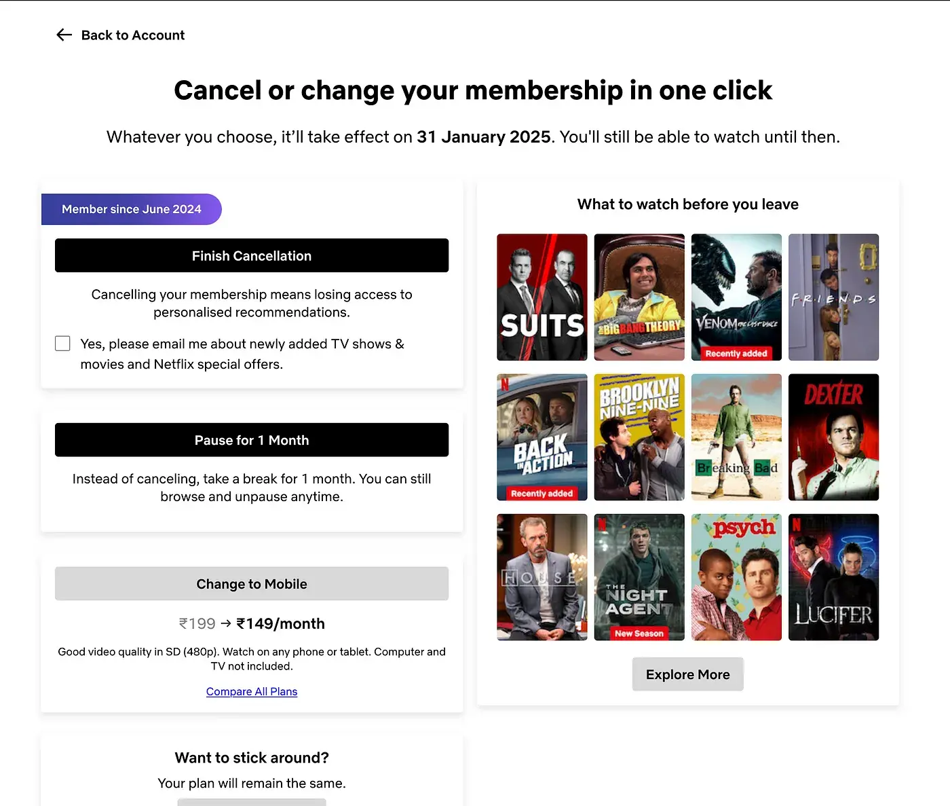Tick the email offers checkbox
The width and height of the screenshot is (950, 806).
click(x=62, y=344)
